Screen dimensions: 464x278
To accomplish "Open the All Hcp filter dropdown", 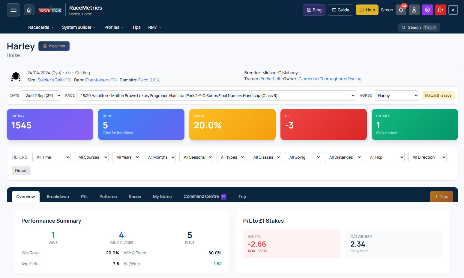I will tap(385, 157).
